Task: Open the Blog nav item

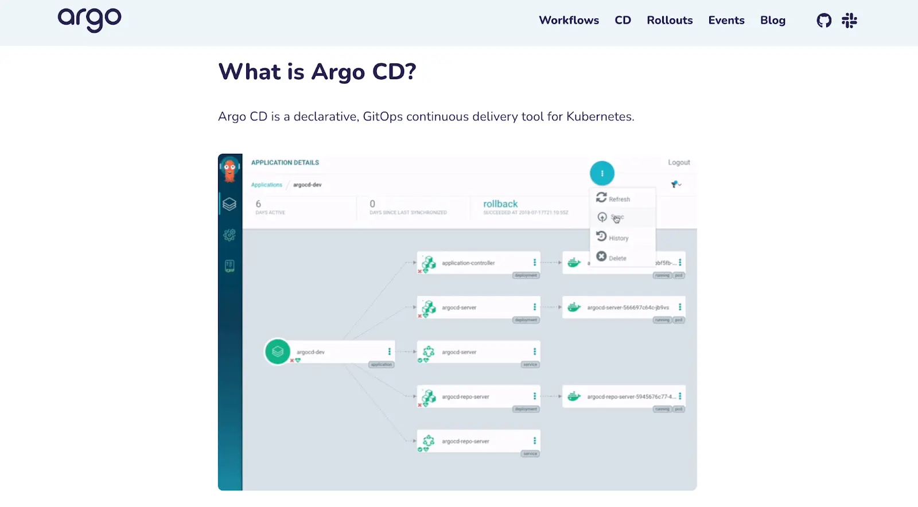Action: pos(773,20)
